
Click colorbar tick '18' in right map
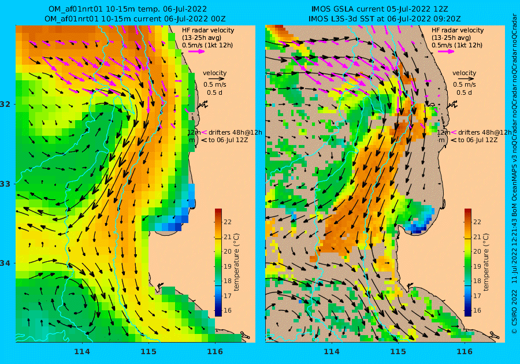tap(477, 281)
